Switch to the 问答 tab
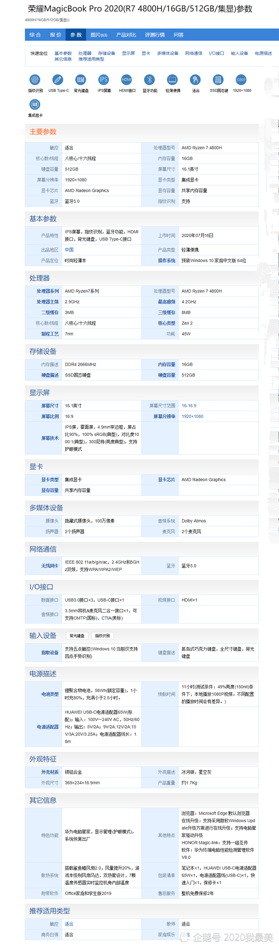The width and height of the screenshot is (279, 947). click(x=179, y=35)
